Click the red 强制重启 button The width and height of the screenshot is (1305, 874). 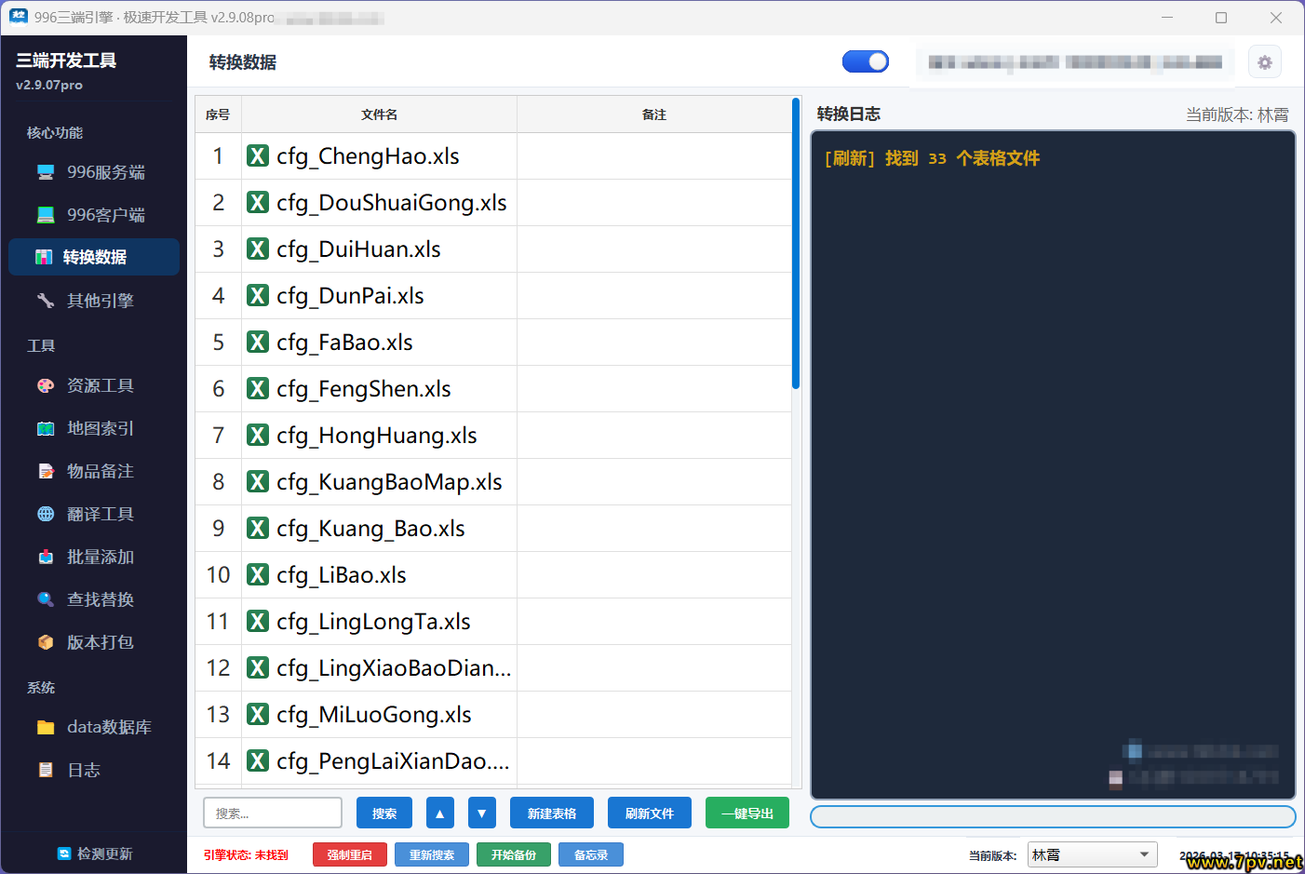click(349, 854)
